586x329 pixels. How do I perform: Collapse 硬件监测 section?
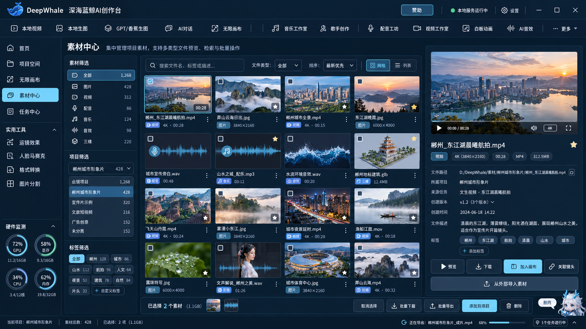point(53,227)
